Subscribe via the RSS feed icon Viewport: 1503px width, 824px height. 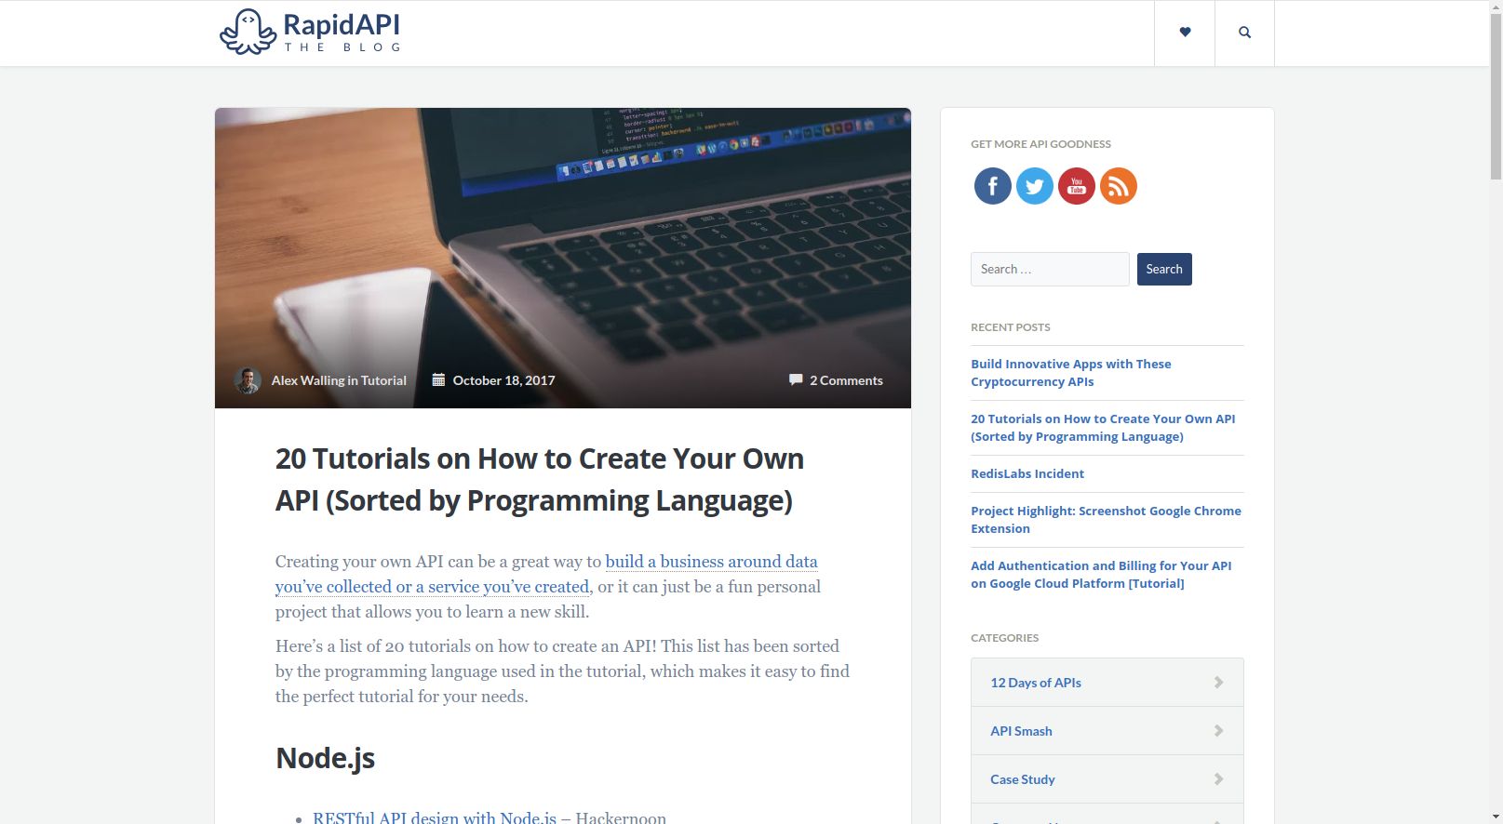(x=1118, y=186)
